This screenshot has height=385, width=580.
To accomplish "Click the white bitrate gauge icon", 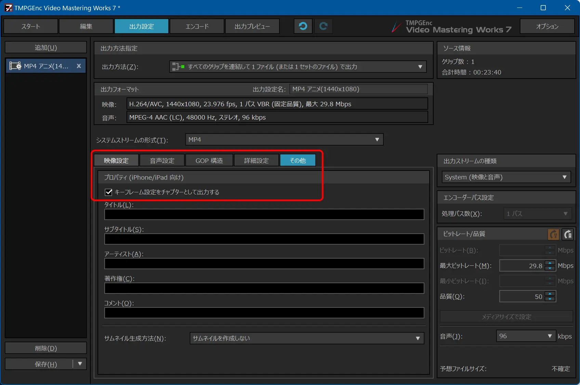I will pos(568,234).
